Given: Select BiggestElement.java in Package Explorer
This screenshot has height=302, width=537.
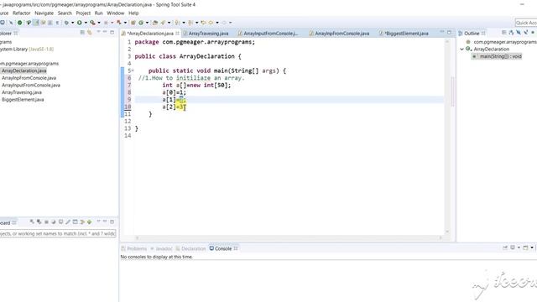Looking at the screenshot, I should point(23,100).
